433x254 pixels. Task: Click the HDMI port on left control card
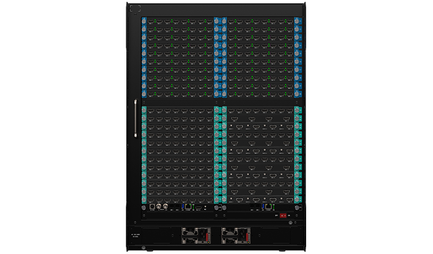(198, 208)
